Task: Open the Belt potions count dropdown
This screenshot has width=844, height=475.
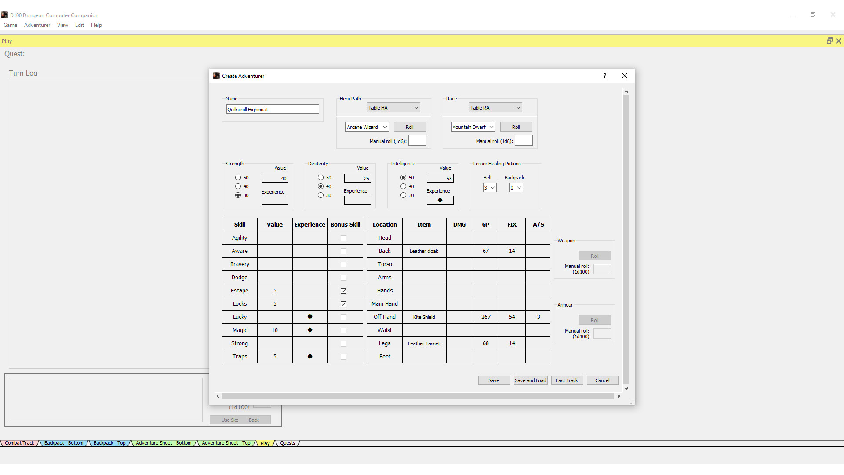Action: pos(489,188)
